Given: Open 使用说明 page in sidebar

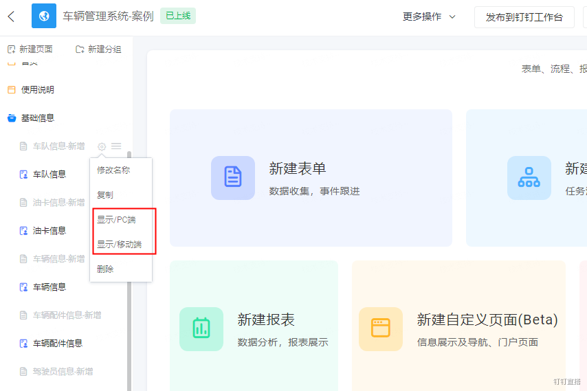Looking at the screenshot, I should 37,90.
